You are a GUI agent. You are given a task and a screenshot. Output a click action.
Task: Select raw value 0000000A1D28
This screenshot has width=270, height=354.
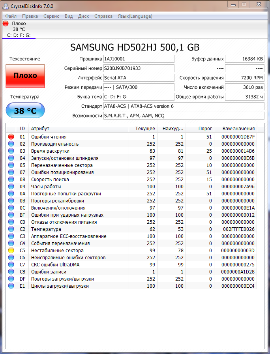click(238, 272)
